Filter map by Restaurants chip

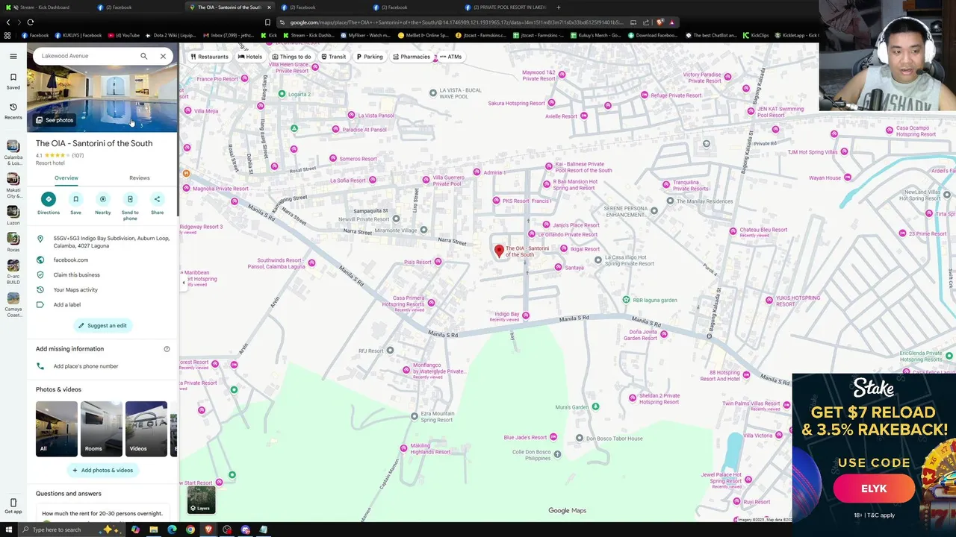point(209,57)
